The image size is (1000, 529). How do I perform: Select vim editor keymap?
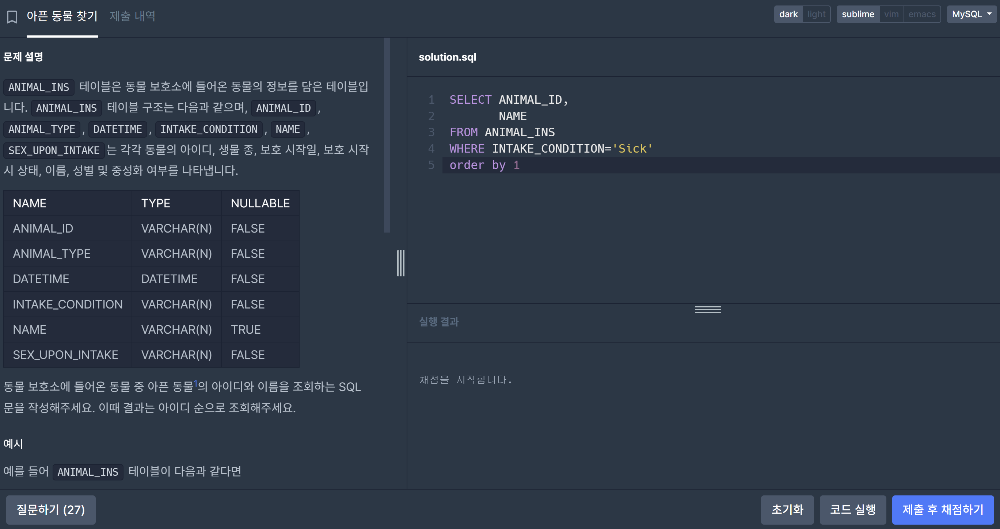click(891, 14)
